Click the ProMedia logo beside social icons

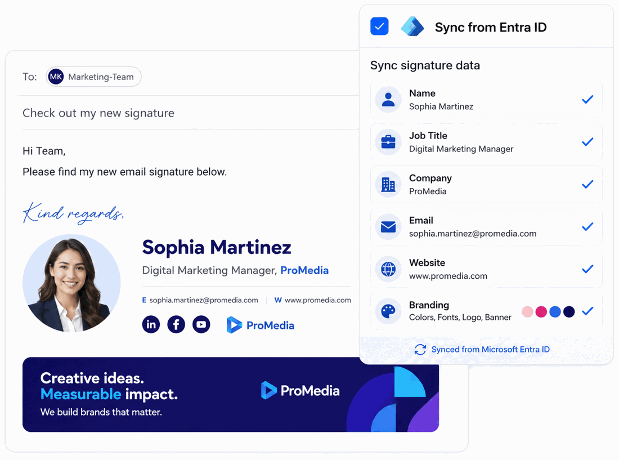[x=260, y=325]
